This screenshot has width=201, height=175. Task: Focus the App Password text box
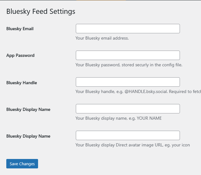tap(128, 55)
